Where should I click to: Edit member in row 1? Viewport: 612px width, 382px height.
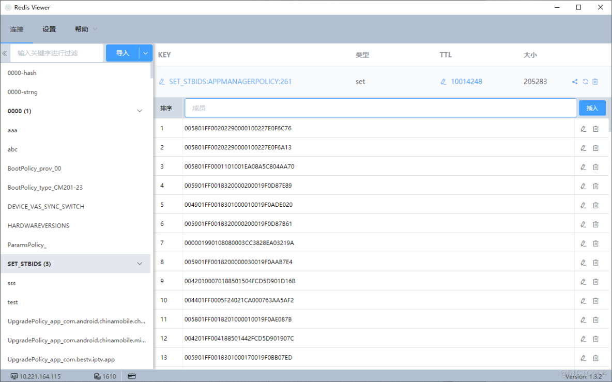(x=583, y=129)
